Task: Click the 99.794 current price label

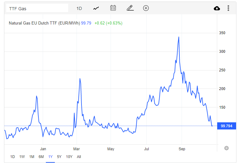Action: point(227,126)
